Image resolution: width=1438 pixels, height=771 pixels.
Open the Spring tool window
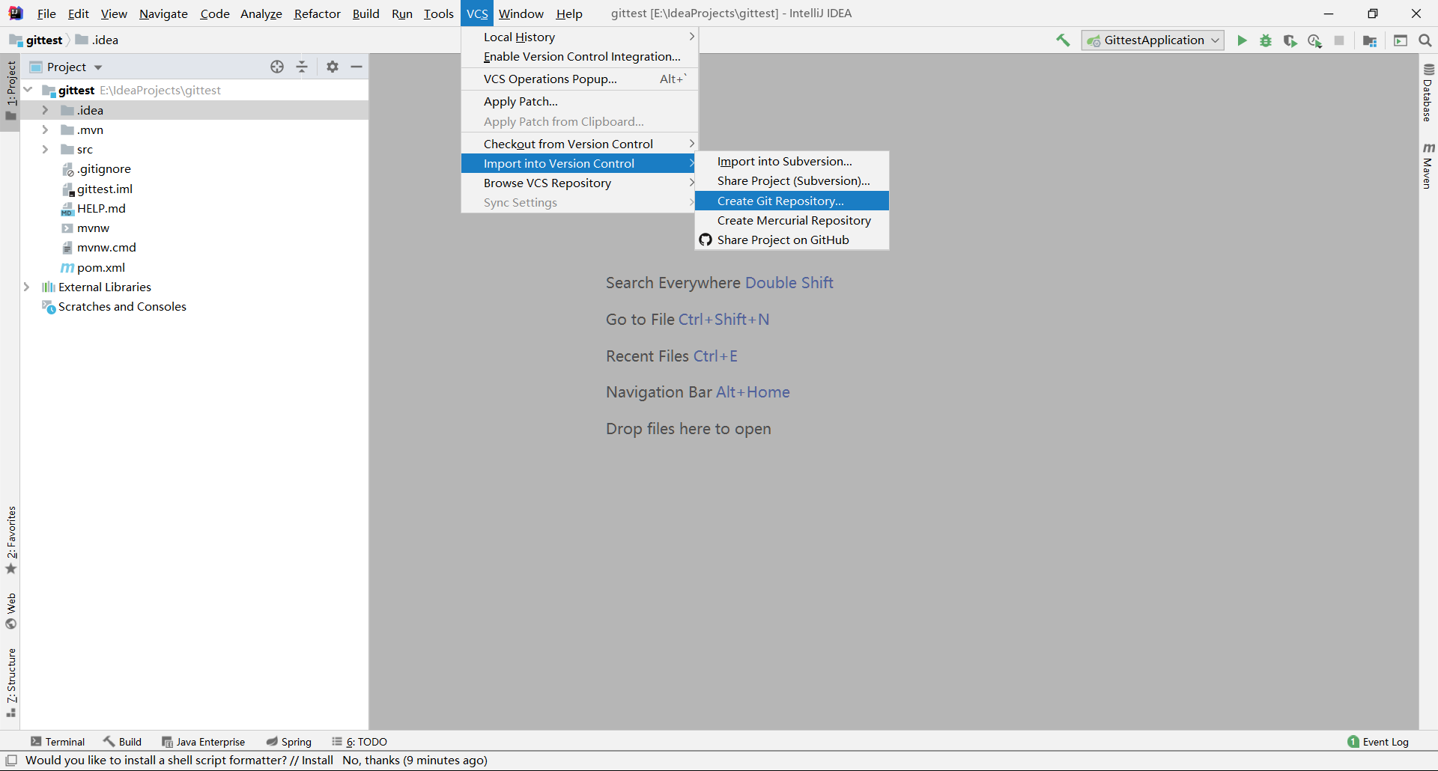[x=288, y=742]
